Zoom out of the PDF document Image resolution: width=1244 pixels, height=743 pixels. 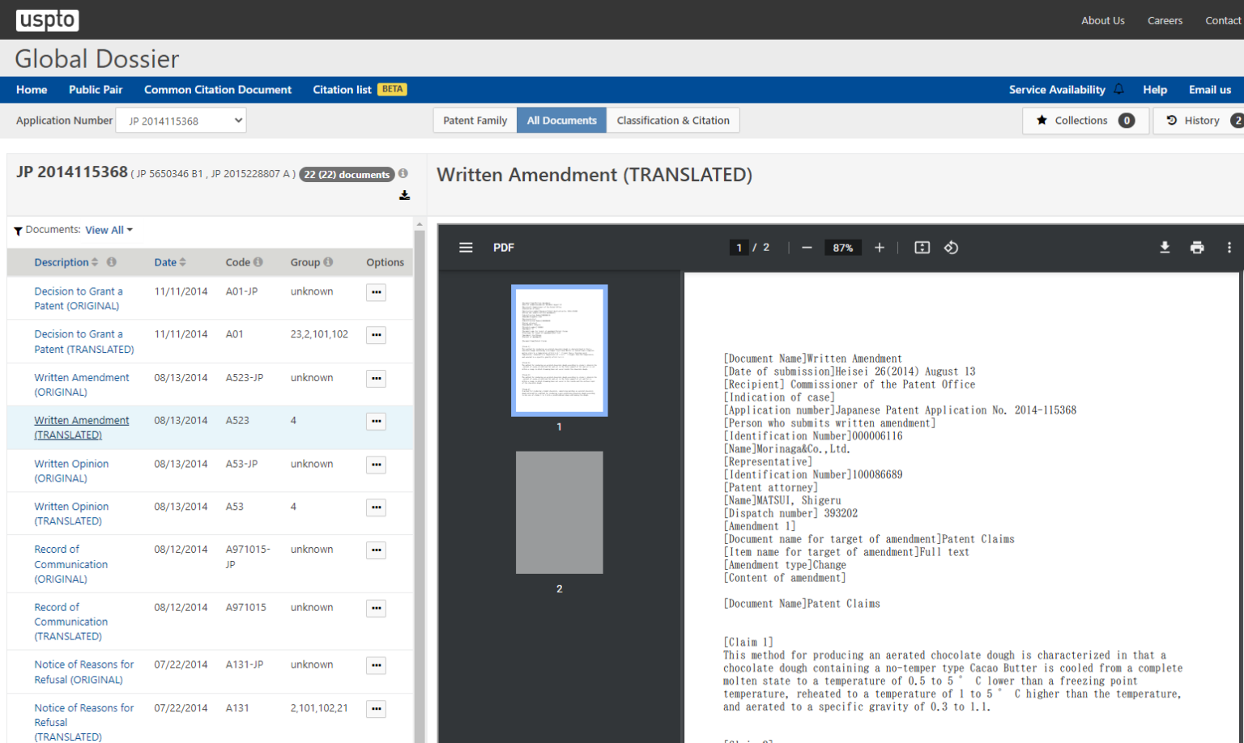(x=807, y=248)
